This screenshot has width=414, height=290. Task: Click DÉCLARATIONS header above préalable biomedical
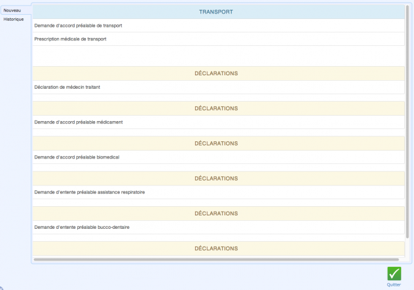tap(218, 144)
